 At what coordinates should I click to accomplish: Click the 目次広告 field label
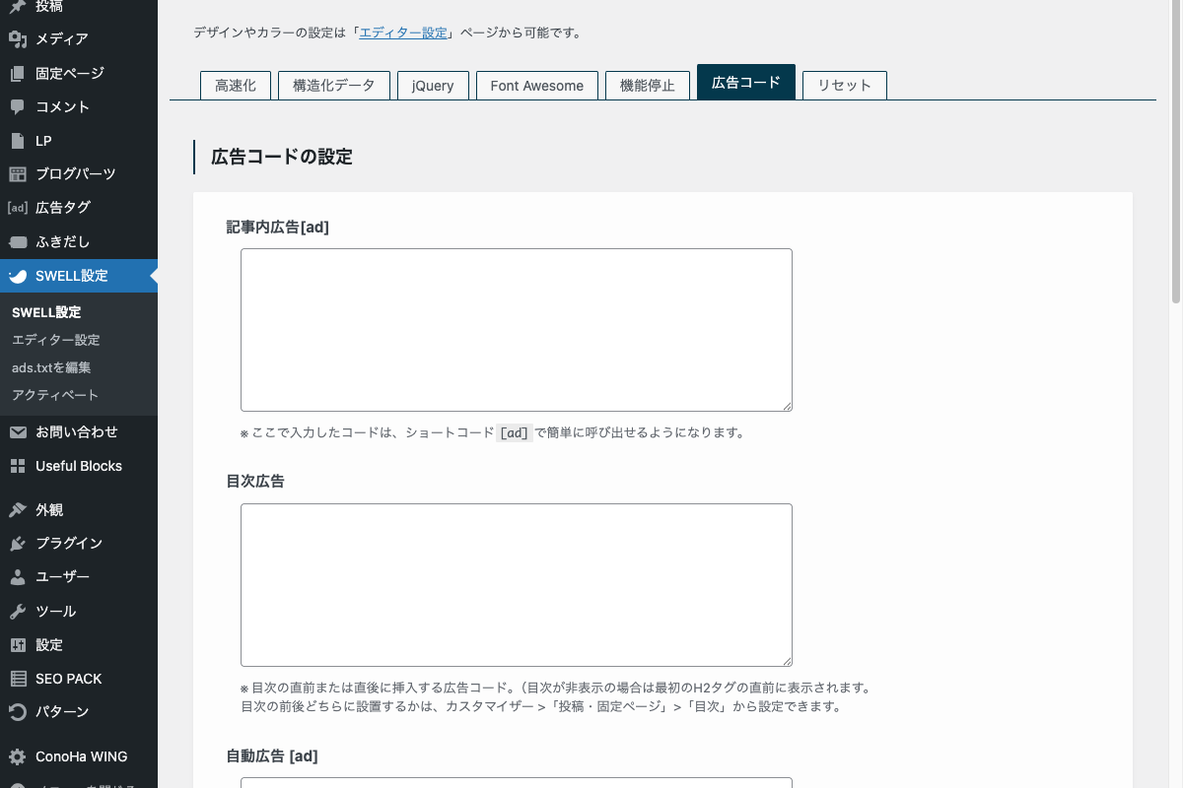click(x=255, y=482)
